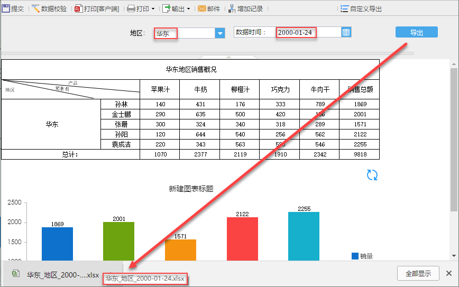This screenshot has width=459, height=287.
Task: Click the merged 华东 region cell
Action: (51, 124)
